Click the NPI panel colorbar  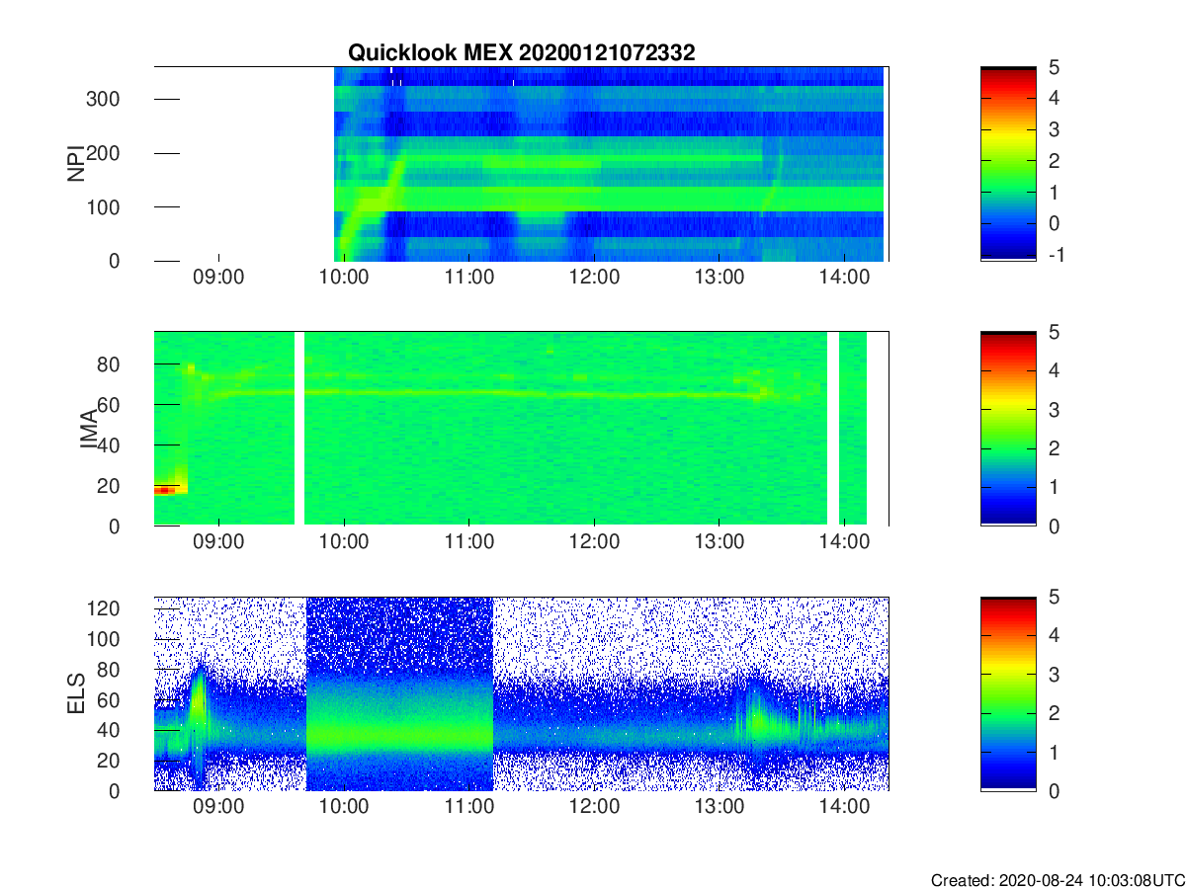click(x=1008, y=164)
